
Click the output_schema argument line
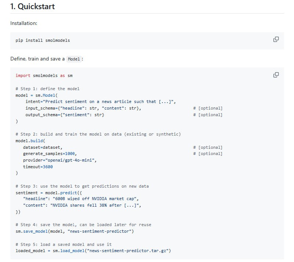point(65,115)
